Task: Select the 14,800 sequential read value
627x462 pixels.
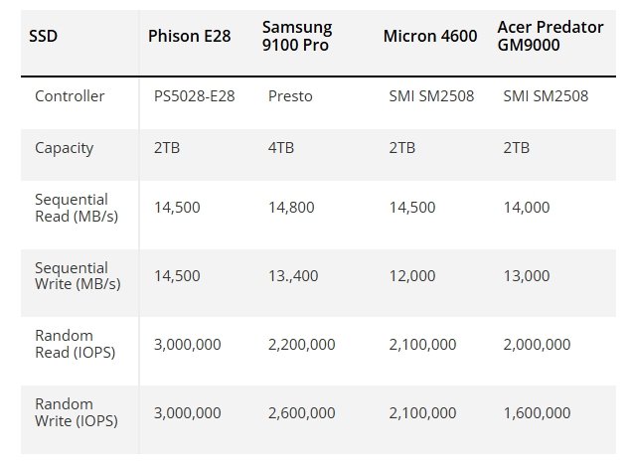Action: pyautogui.click(x=291, y=208)
